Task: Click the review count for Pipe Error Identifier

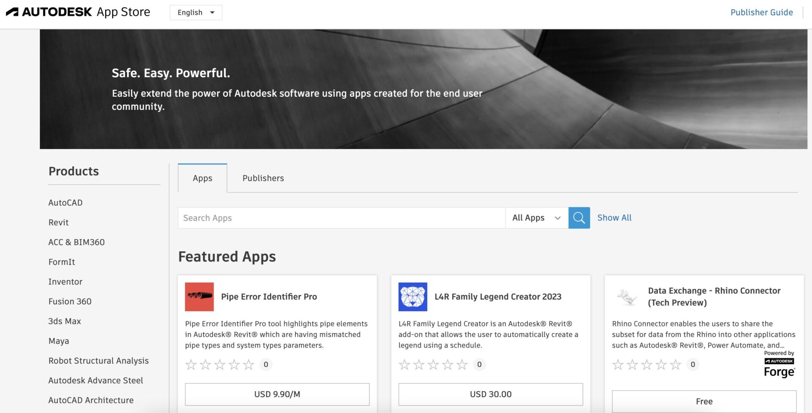Action: click(x=266, y=364)
